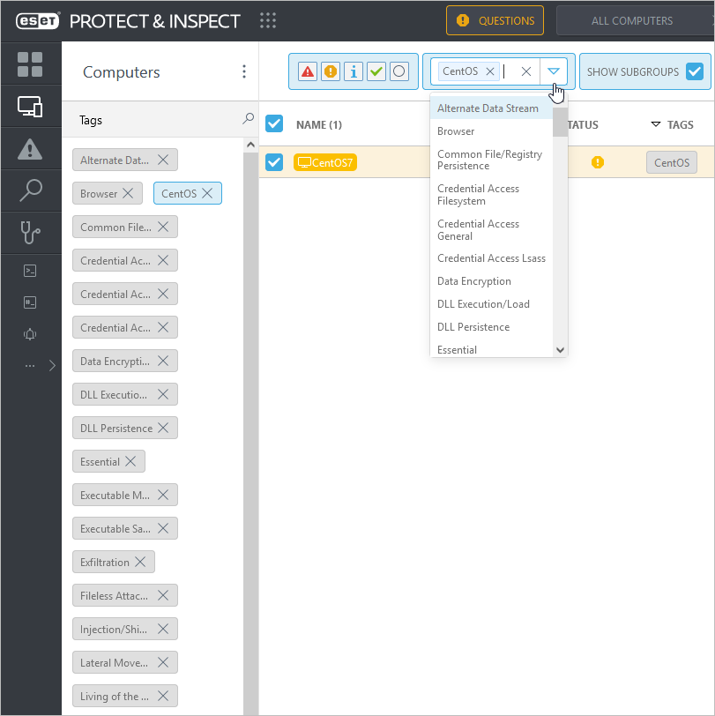Uncheck the CentOS7 row checkbox
The width and height of the screenshot is (715, 716).
tap(274, 162)
